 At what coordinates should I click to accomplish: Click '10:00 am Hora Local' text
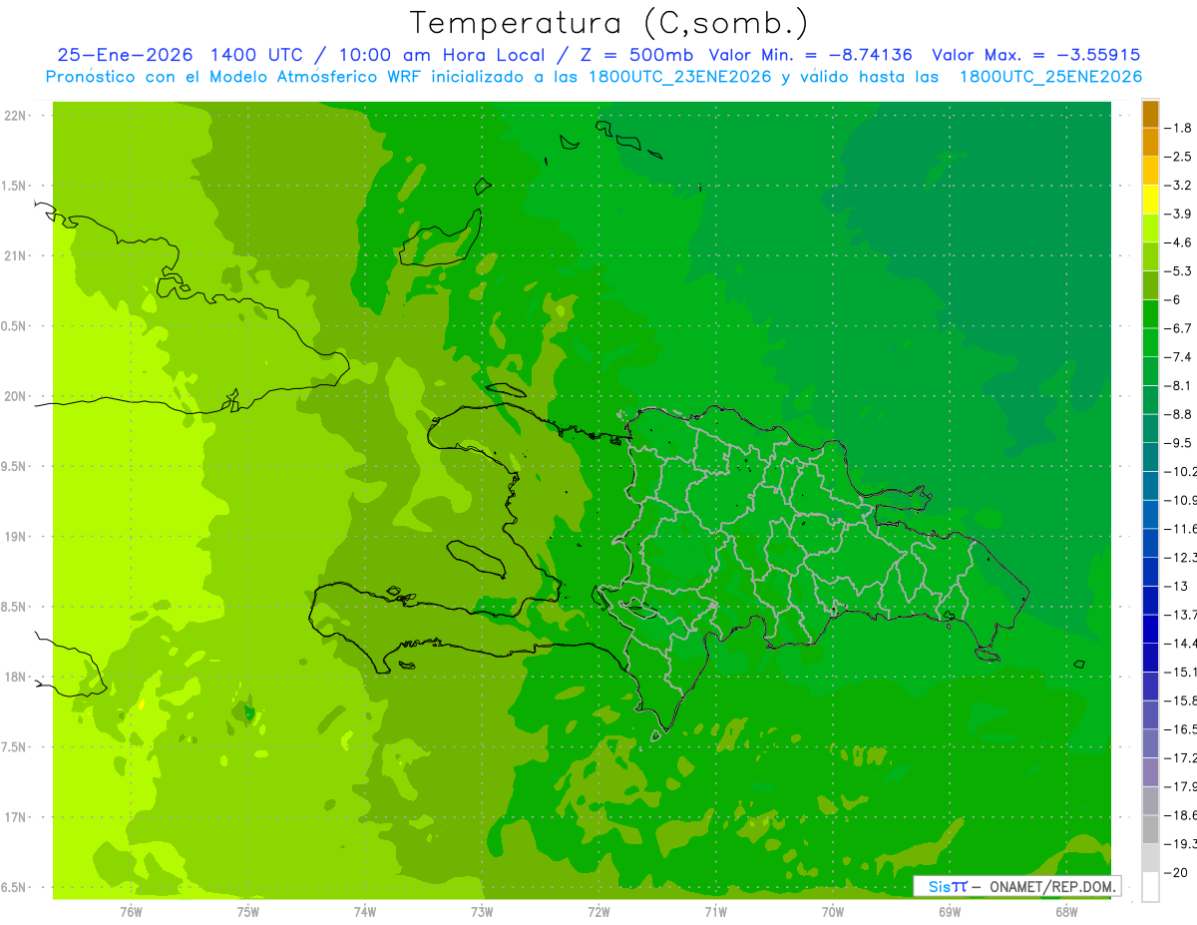coord(443,55)
